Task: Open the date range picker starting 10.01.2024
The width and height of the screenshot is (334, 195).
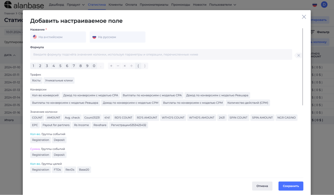Action: pos(14,32)
